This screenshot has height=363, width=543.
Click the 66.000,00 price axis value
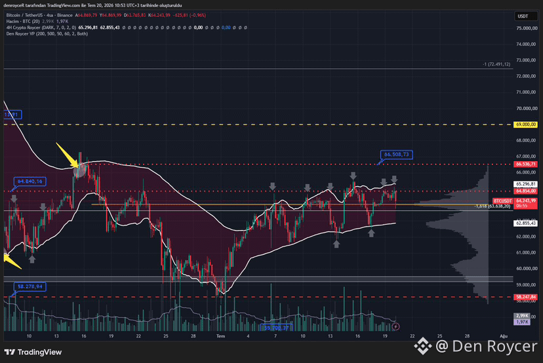coord(526,172)
